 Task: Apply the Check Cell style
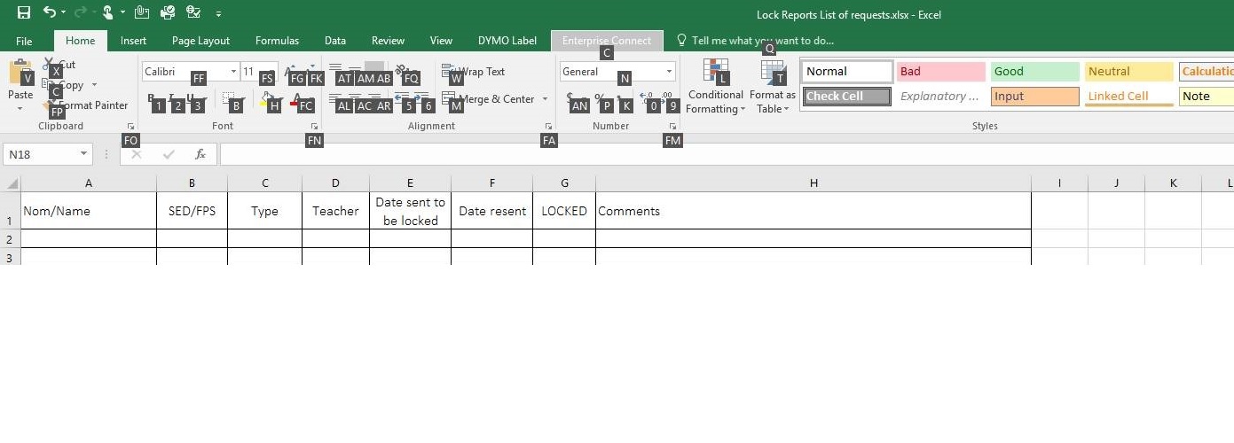point(846,97)
